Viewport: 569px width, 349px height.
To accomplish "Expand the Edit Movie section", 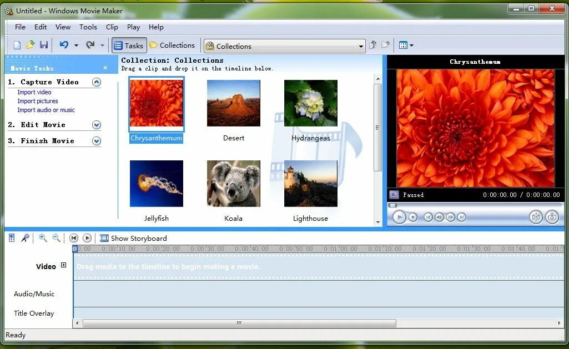I will 96,125.
